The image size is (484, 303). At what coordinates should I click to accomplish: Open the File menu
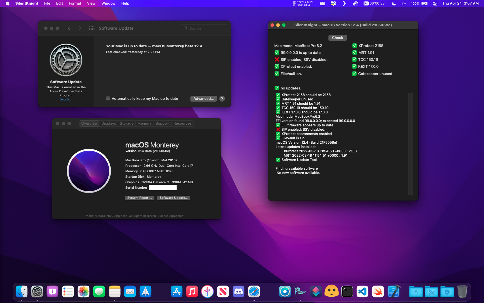(47, 3)
